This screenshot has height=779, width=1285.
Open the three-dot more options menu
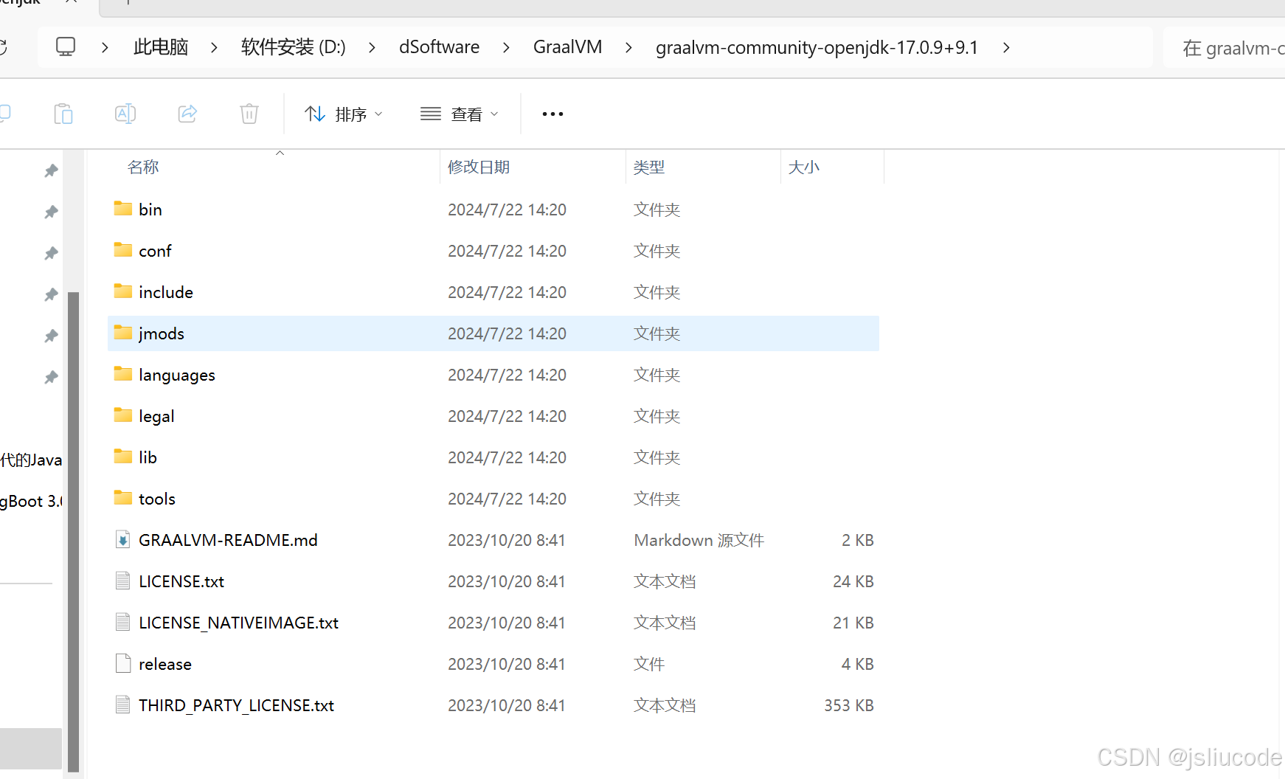[x=553, y=114]
